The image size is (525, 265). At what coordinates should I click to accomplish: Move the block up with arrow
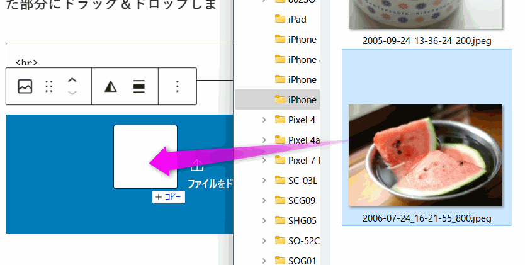pyautogui.click(x=72, y=81)
